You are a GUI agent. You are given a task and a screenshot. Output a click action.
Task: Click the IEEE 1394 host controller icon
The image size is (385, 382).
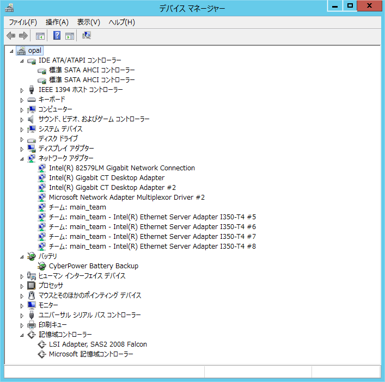pos(32,90)
